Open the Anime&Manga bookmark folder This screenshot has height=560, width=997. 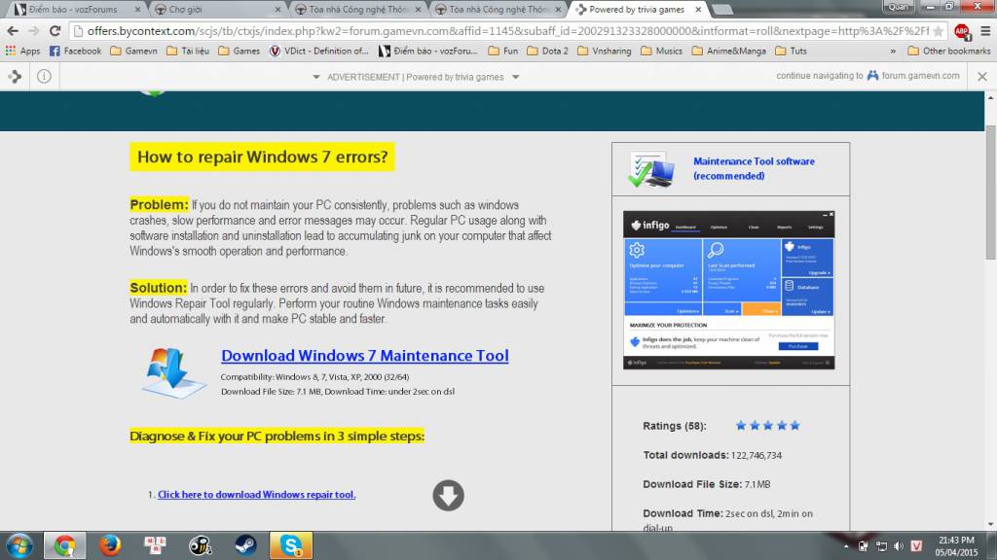pos(728,51)
